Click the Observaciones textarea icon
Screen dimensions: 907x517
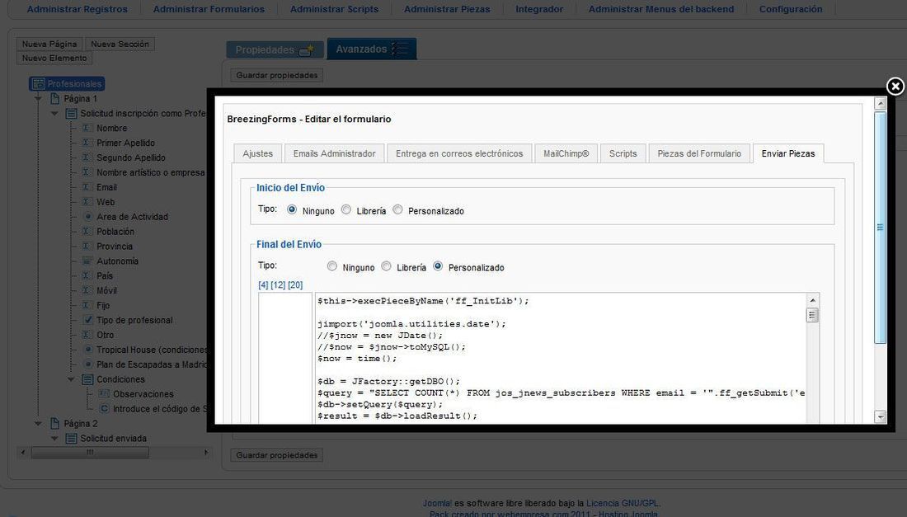tap(104, 394)
